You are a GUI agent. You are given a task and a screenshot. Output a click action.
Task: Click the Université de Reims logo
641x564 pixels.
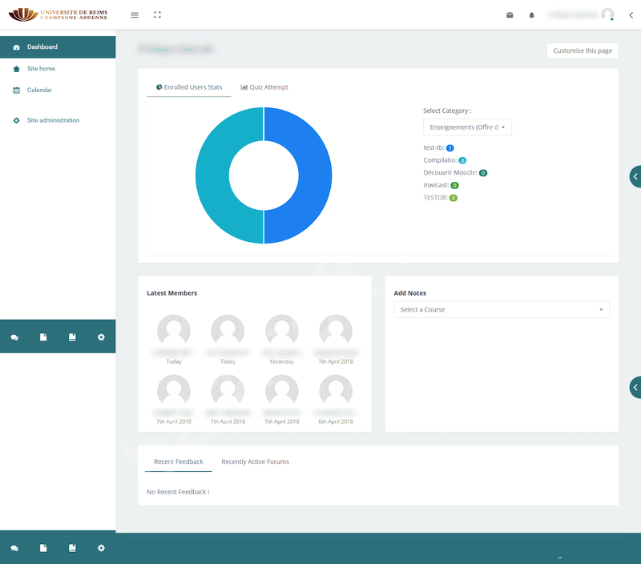(x=58, y=14)
